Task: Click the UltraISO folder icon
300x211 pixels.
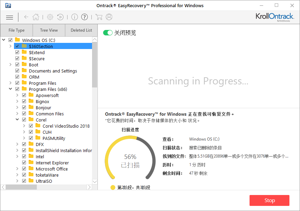Action: (x=31, y=181)
